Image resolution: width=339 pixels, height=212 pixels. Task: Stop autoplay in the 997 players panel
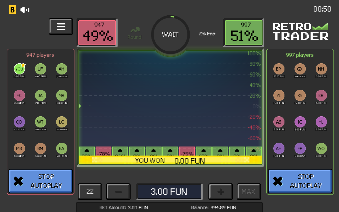pyautogui.click(x=300, y=181)
